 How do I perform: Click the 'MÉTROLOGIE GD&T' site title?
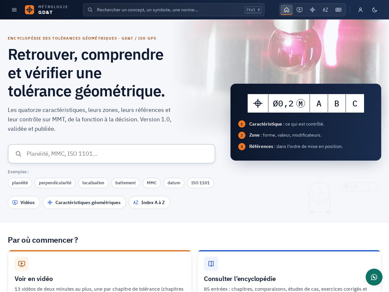point(53,10)
